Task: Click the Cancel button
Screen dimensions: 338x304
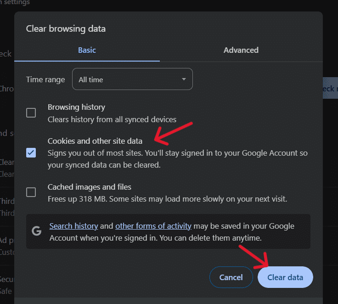Action: pyautogui.click(x=231, y=277)
